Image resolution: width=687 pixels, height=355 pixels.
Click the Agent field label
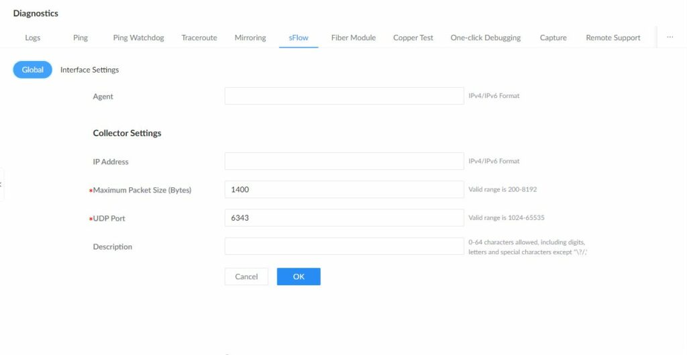(x=103, y=97)
